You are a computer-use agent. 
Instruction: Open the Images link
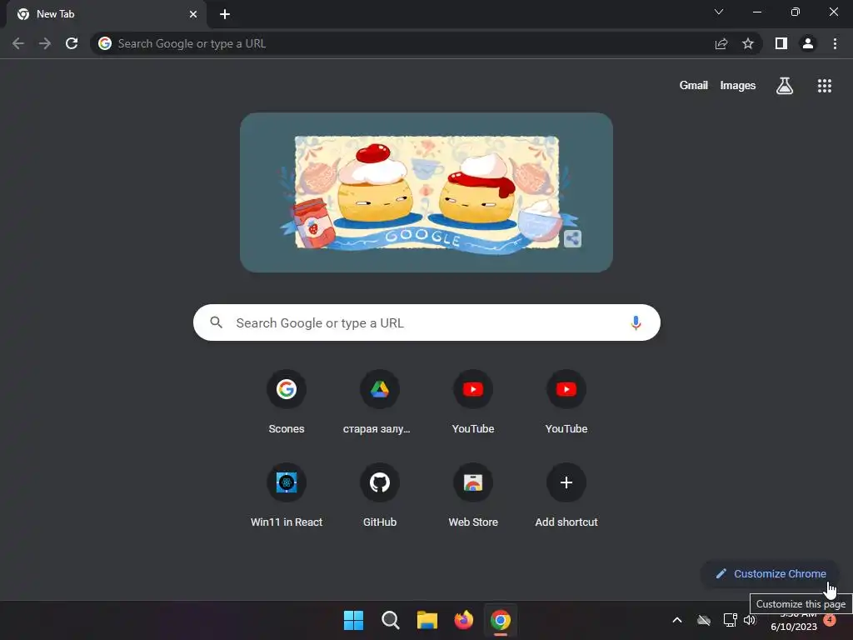[738, 86]
